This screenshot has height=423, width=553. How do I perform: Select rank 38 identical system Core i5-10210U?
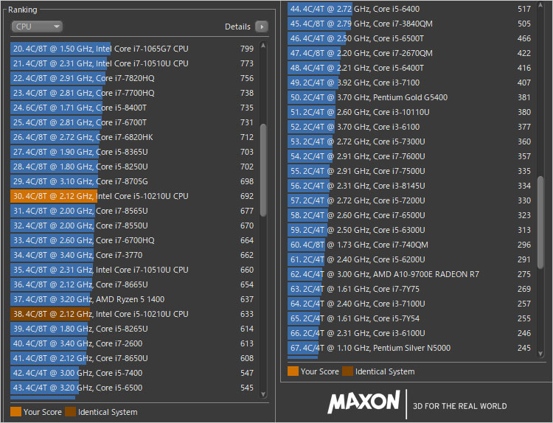[132, 314]
